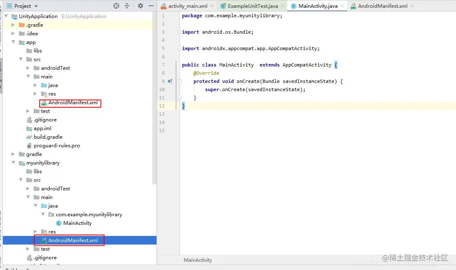The height and width of the screenshot is (270, 456).
Task: Expand the res folder under app main
Action: point(35,94)
